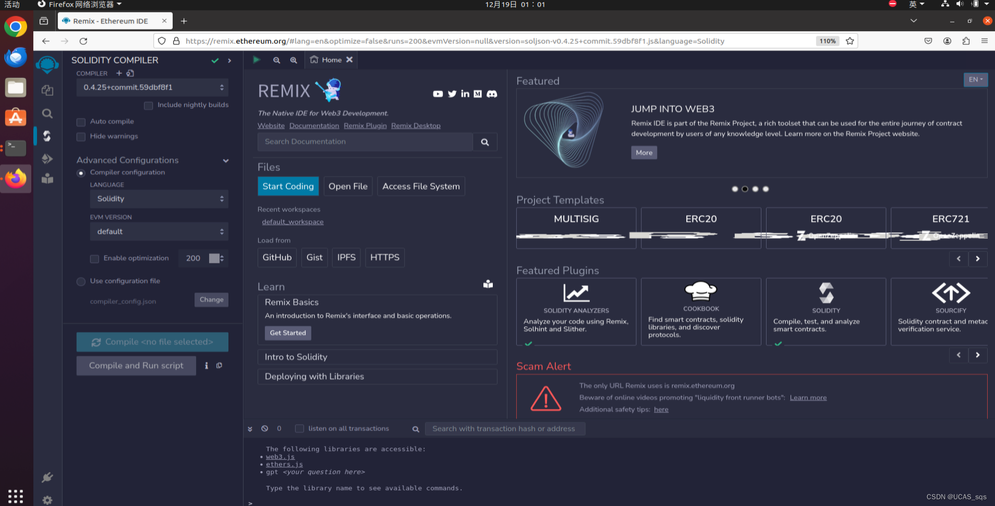The image size is (995, 506).
Task: Open Firefox application menu hamburger
Action: click(x=985, y=41)
